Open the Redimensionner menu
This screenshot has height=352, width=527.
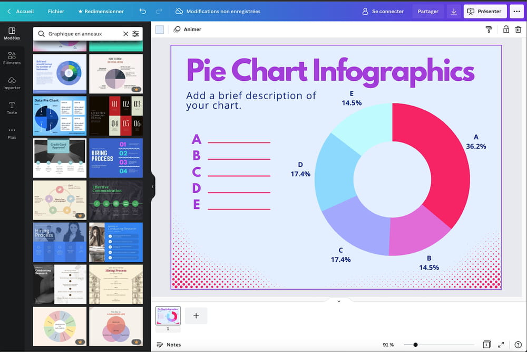(x=101, y=11)
